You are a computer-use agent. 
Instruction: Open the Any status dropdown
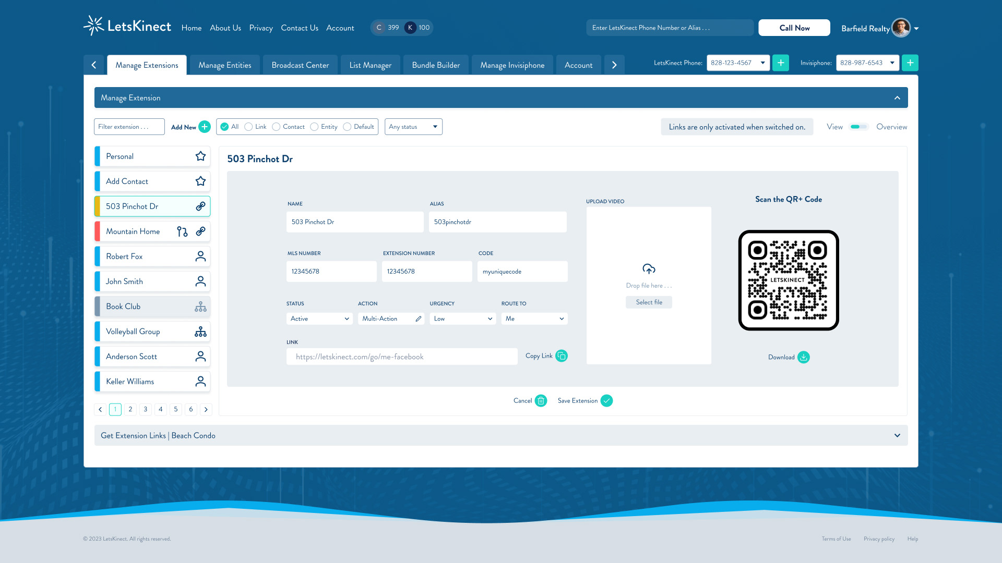(413, 127)
